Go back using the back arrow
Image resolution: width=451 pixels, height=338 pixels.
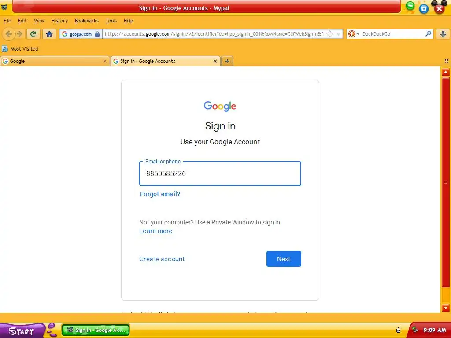pyautogui.click(x=9, y=34)
